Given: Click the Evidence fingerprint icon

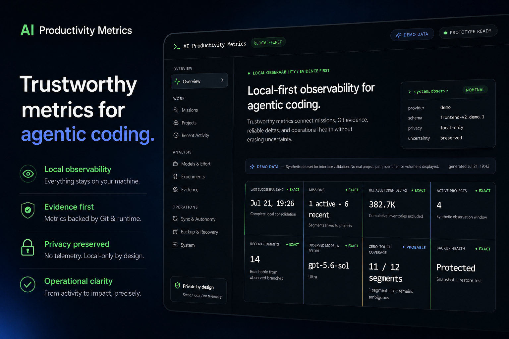Looking at the screenshot, I should 175,189.
